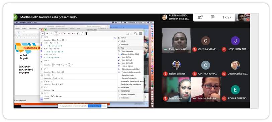Click the Delete trash tool in CAS toolbar
The height and width of the screenshot is (122, 272).
pos(86,34)
